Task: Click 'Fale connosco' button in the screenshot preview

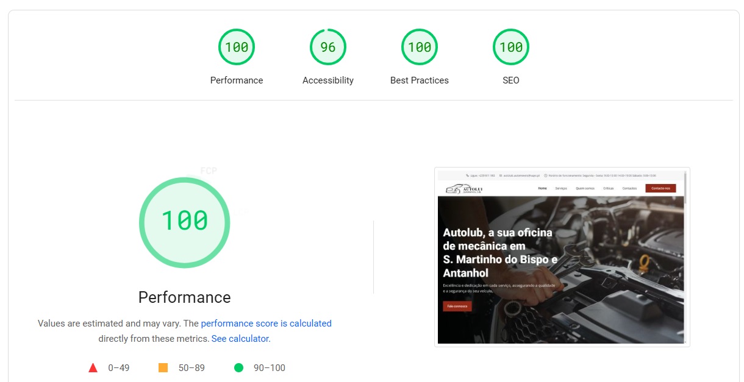Action: pos(457,306)
